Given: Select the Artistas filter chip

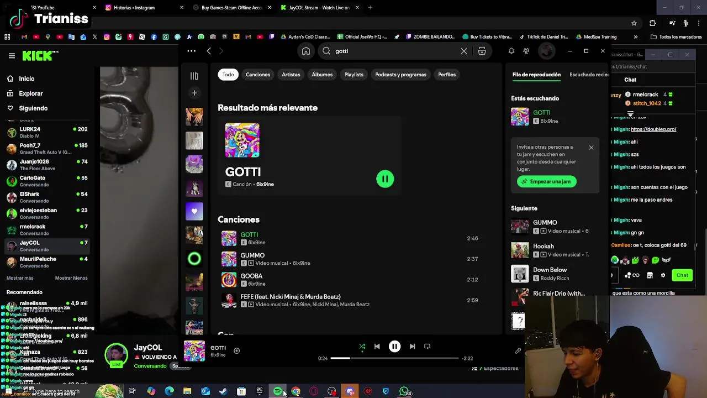Looking at the screenshot, I should pos(291,75).
